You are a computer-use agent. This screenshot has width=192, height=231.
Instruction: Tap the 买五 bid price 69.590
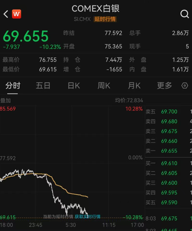169,203
